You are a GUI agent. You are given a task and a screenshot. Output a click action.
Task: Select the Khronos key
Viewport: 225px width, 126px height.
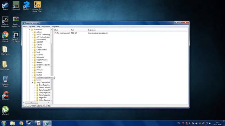click(40, 55)
